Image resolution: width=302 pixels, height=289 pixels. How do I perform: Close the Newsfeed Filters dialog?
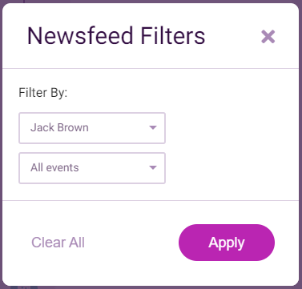click(268, 37)
